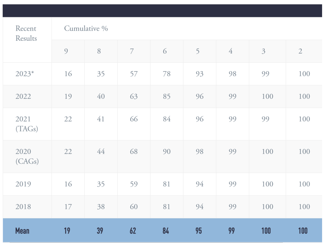This screenshot has width=326, height=243.
Task: Click the Cumulative % header cell
Action: pyautogui.click(x=187, y=28)
